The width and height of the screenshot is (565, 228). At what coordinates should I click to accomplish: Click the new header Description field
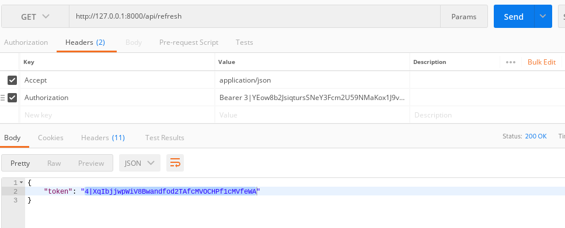[487, 115]
